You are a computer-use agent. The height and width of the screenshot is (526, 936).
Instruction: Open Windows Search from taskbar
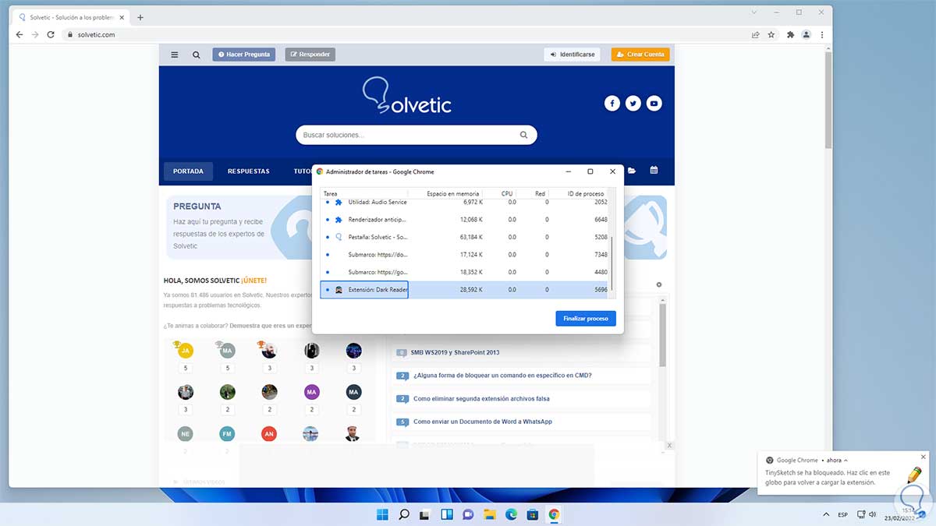coord(404,514)
